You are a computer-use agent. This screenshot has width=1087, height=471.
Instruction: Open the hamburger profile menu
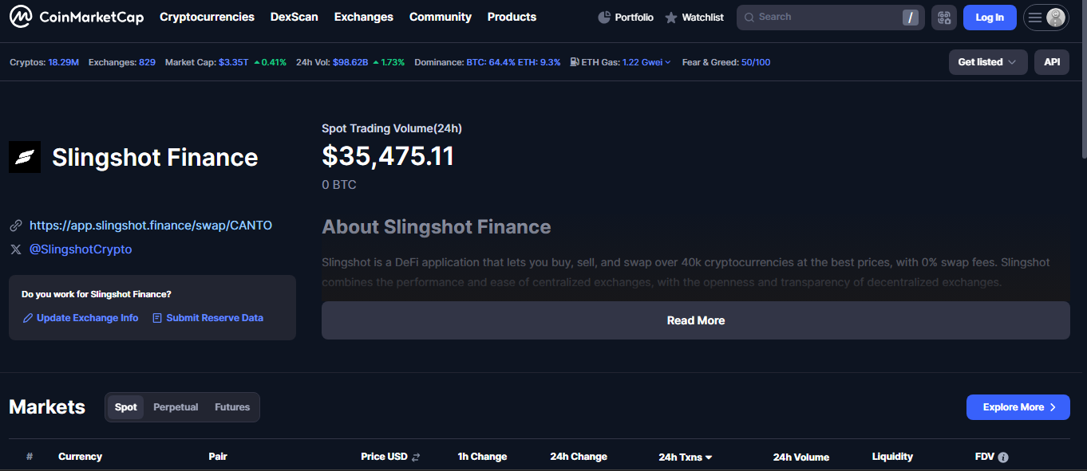[1045, 18]
